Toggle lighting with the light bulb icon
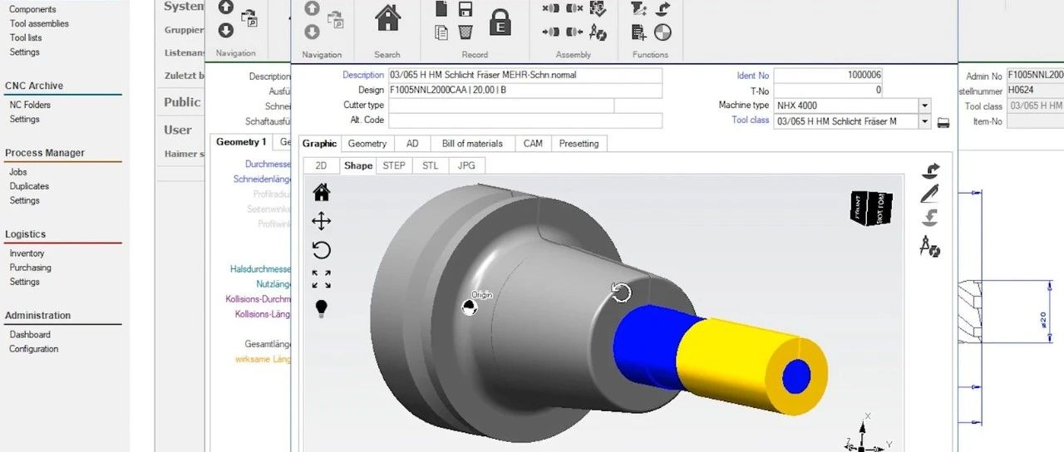1064x452 pixels. click(x=321, y=309)
